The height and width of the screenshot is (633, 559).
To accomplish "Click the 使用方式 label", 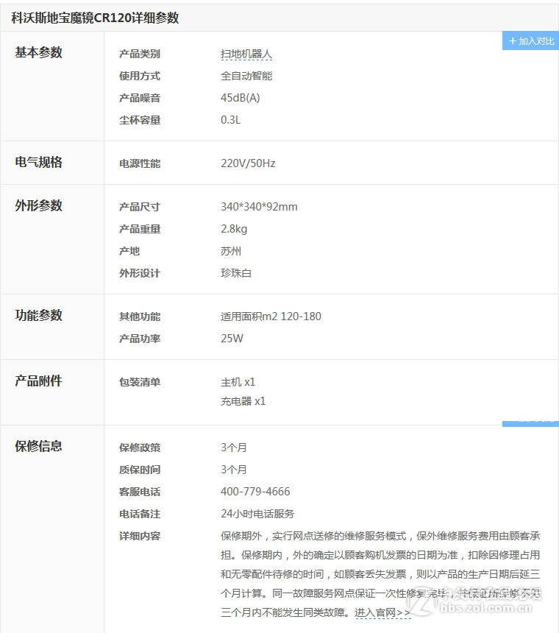I will [140, 76].
